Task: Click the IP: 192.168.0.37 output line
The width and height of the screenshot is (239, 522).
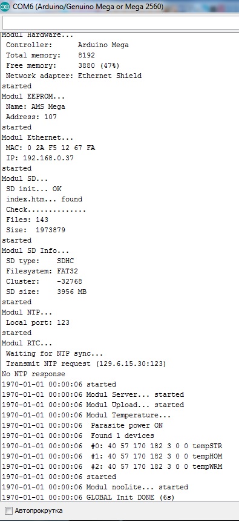Action: (x=39, y=158)
